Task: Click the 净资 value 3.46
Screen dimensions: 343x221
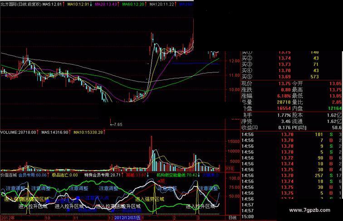Action: 286,121
